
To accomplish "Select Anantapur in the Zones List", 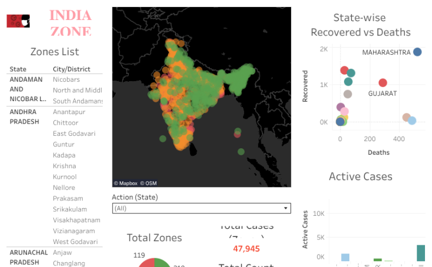I will point(69,112).
